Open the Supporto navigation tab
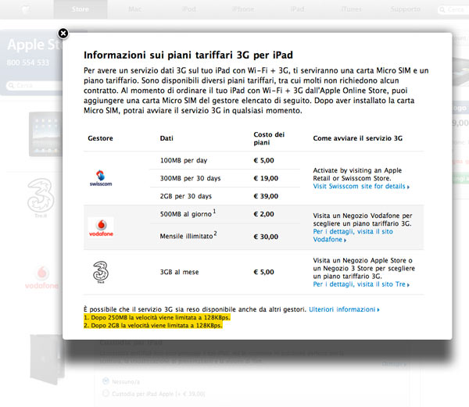This screenshot has width=469, height=407. pos(405,10)
